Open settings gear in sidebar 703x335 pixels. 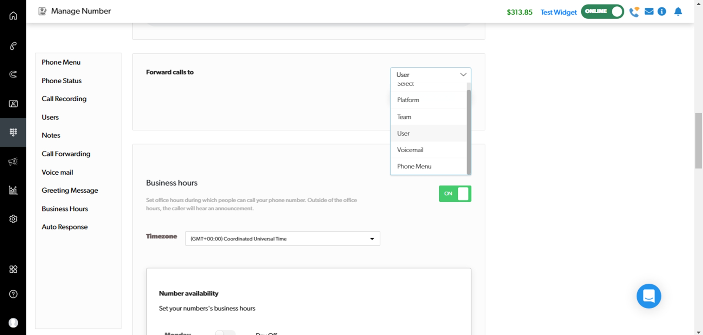tap(13, 219)
